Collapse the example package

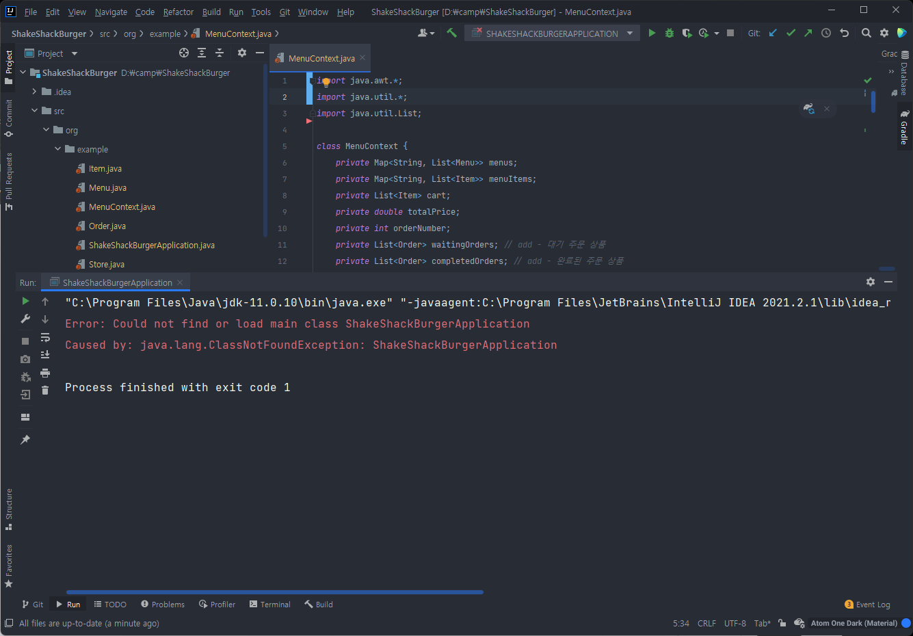[57, 149]
